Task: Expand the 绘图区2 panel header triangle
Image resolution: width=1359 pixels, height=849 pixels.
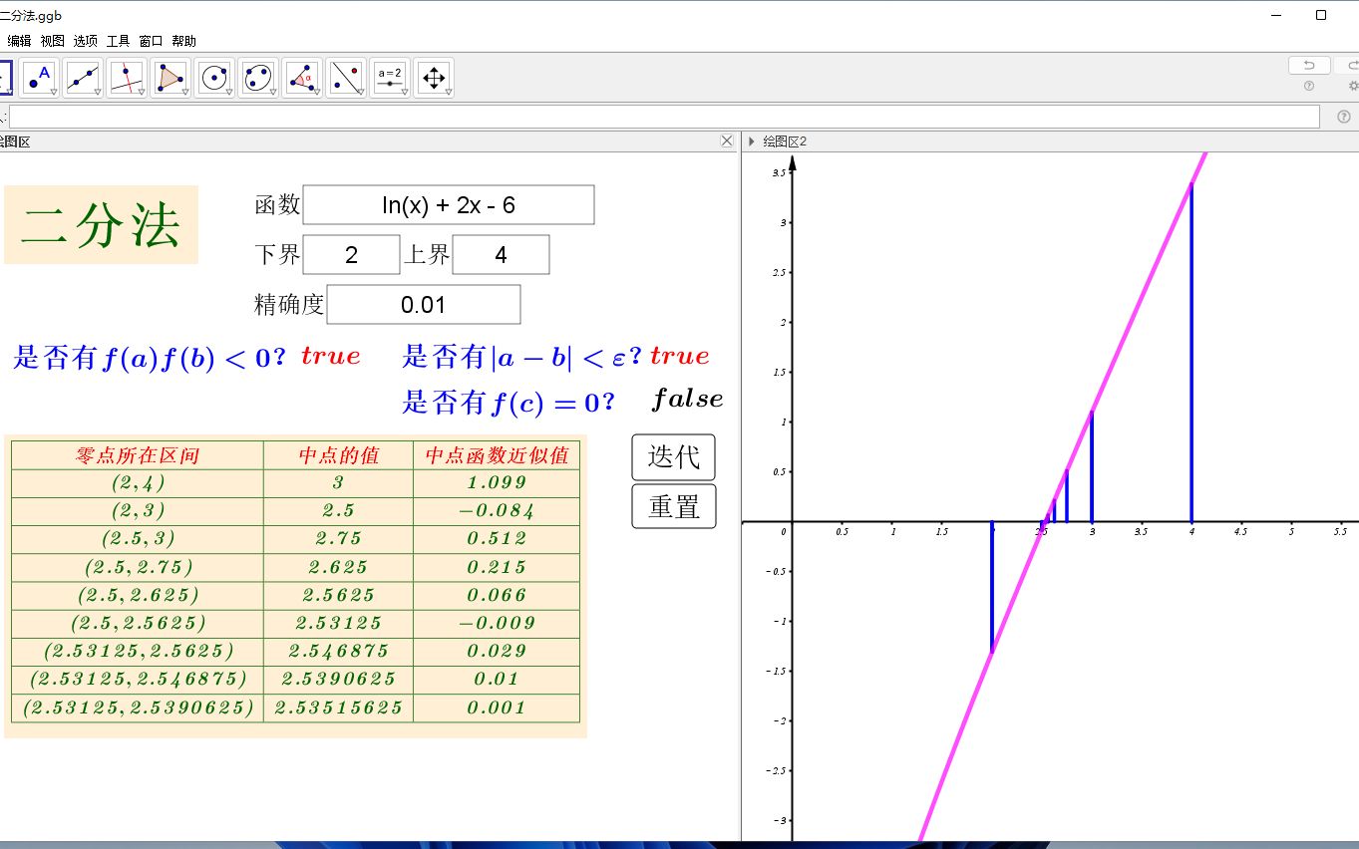Action: click(751, 141)
